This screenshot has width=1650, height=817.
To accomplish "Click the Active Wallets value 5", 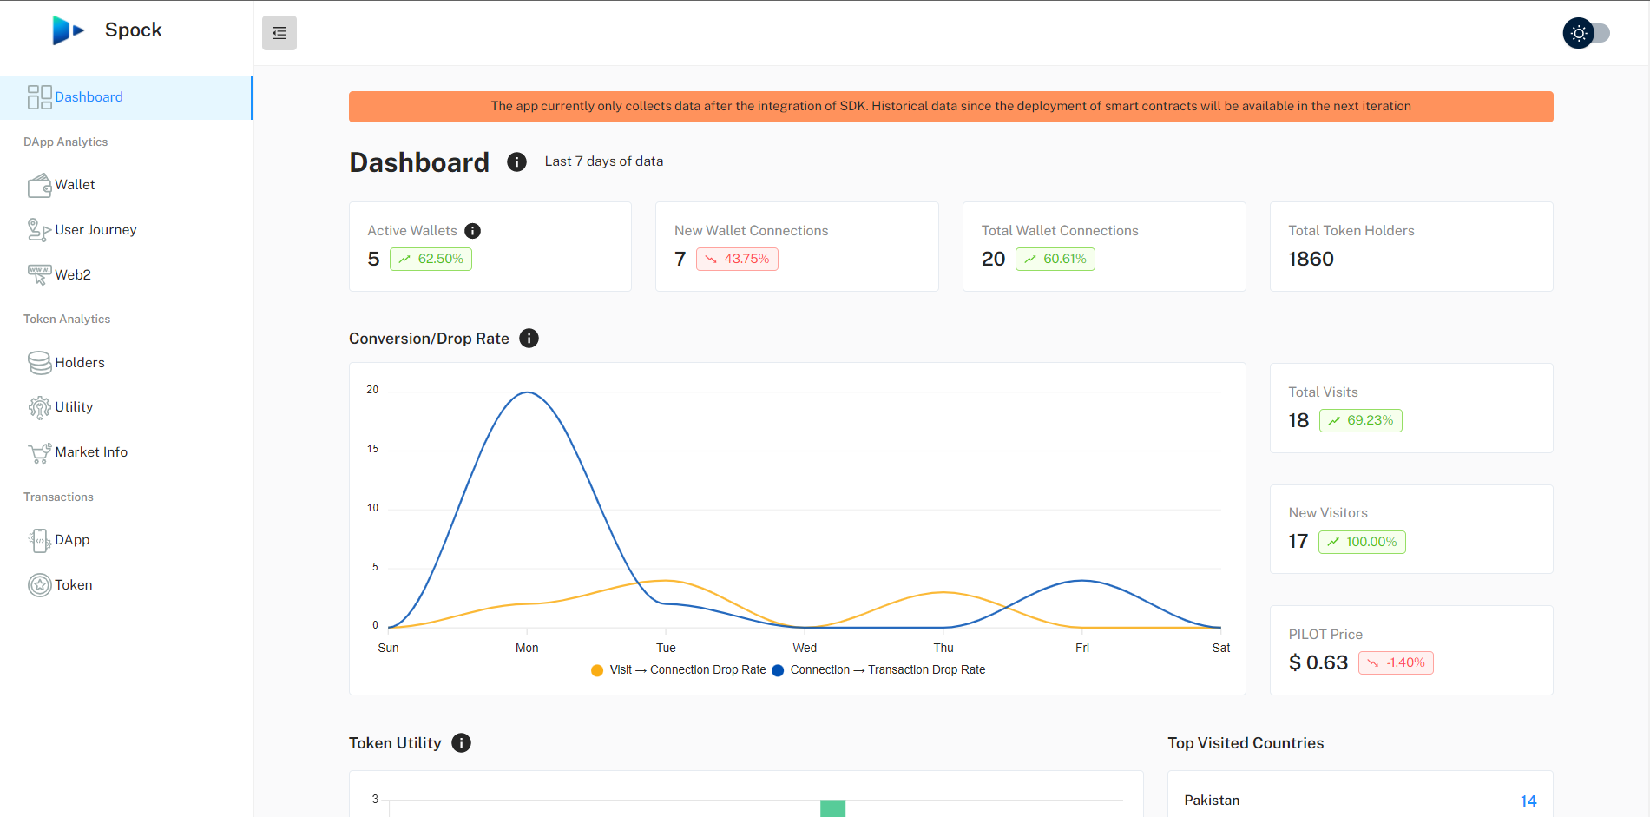I will click(x=373, y=259).
